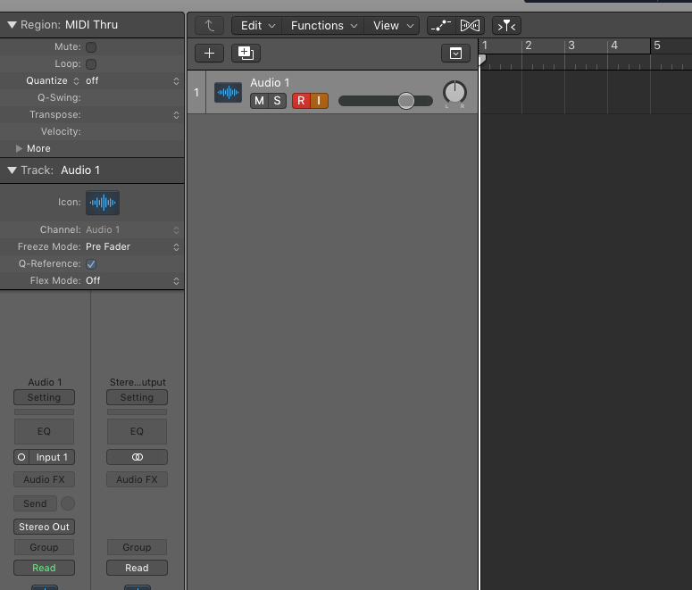The image size is (692, 590).
Task: Click the Setting button on Stereo Output strip
Action: [x=137, y=397]
